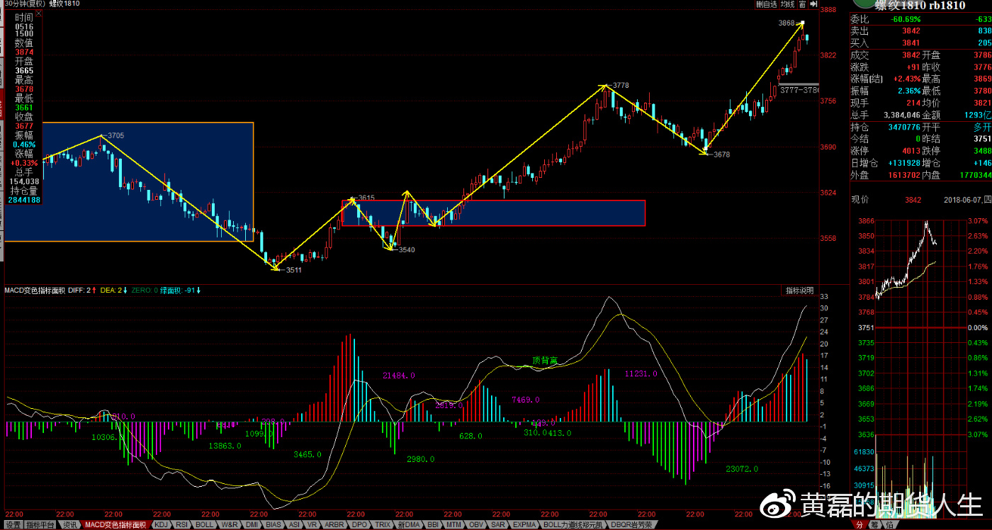This screenshot has height=530, width=992.
Task: Switch to the 资讯 tab
Action: pos(69,525)
